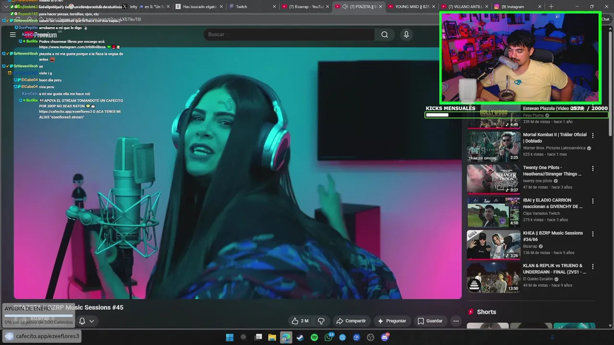Close the Twitch tab
This screenshot has height=345, width=614.
coord(274,7)
